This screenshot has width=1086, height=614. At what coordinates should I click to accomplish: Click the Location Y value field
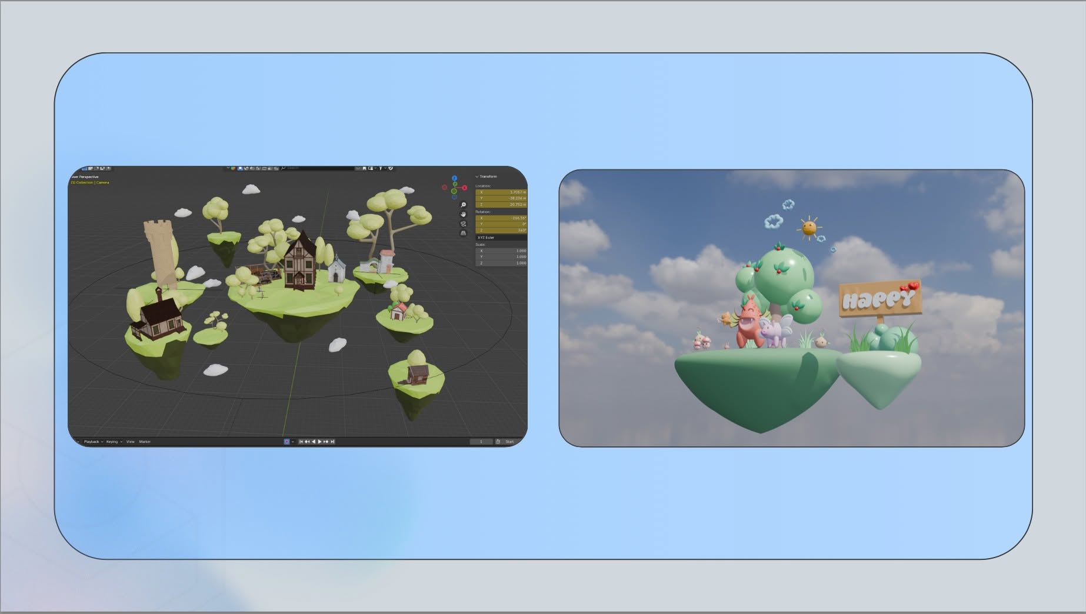coord(501,198)
